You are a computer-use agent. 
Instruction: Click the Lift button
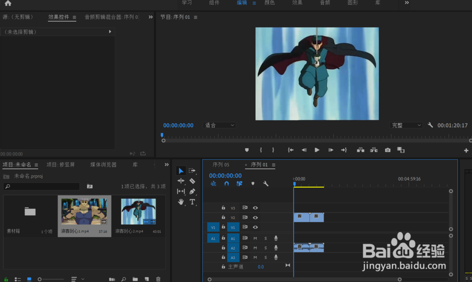click(360, 150)
